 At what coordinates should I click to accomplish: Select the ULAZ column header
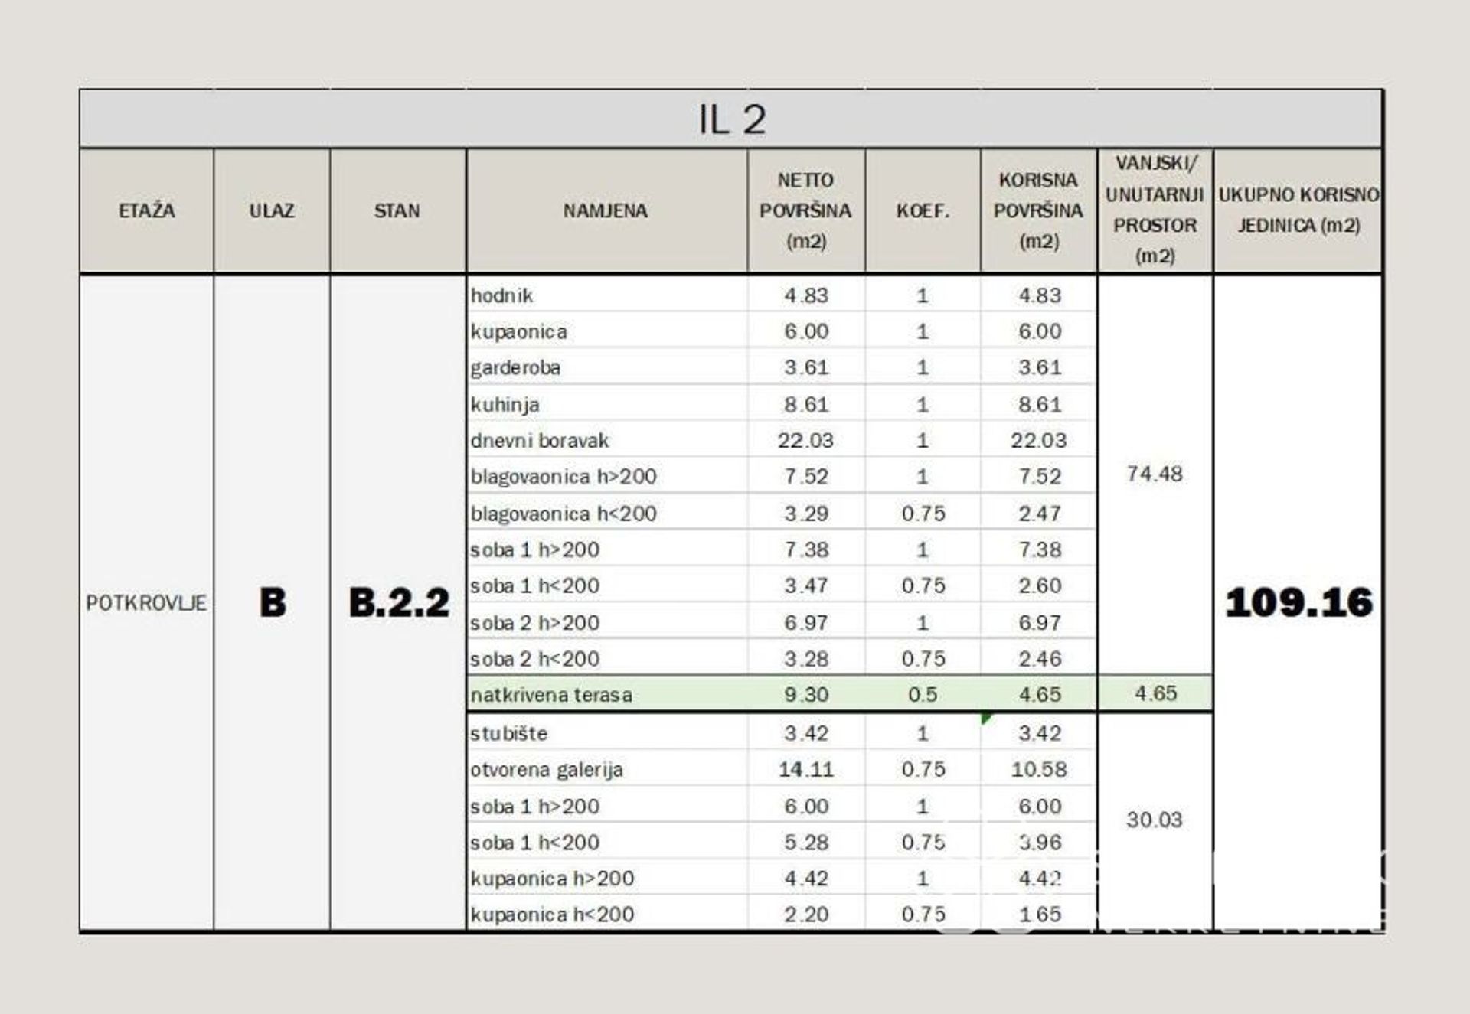tap(272, 210)
